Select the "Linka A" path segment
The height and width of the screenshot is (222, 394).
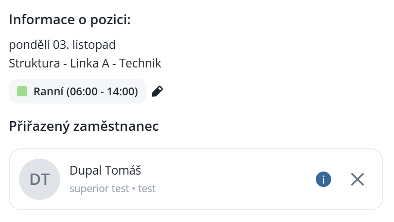click(89, 63)
